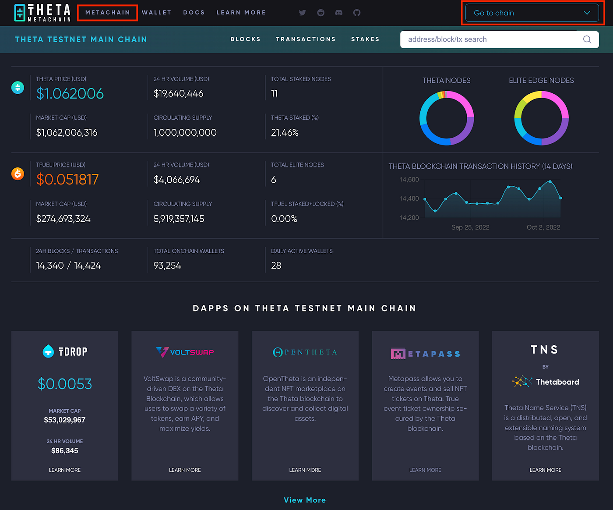Click Learn More on Metapass card
This screenshot has width=613, height=510.
coord(425,470)
